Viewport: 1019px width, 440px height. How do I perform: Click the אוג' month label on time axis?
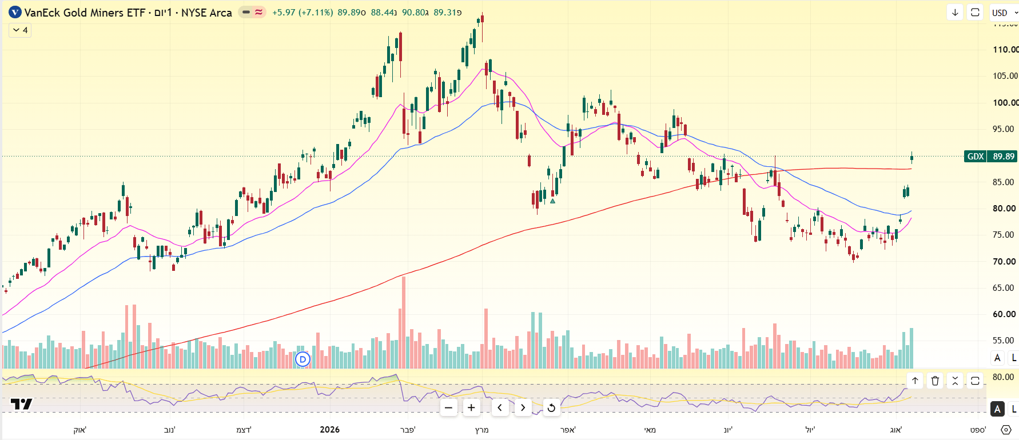point(896,430)
